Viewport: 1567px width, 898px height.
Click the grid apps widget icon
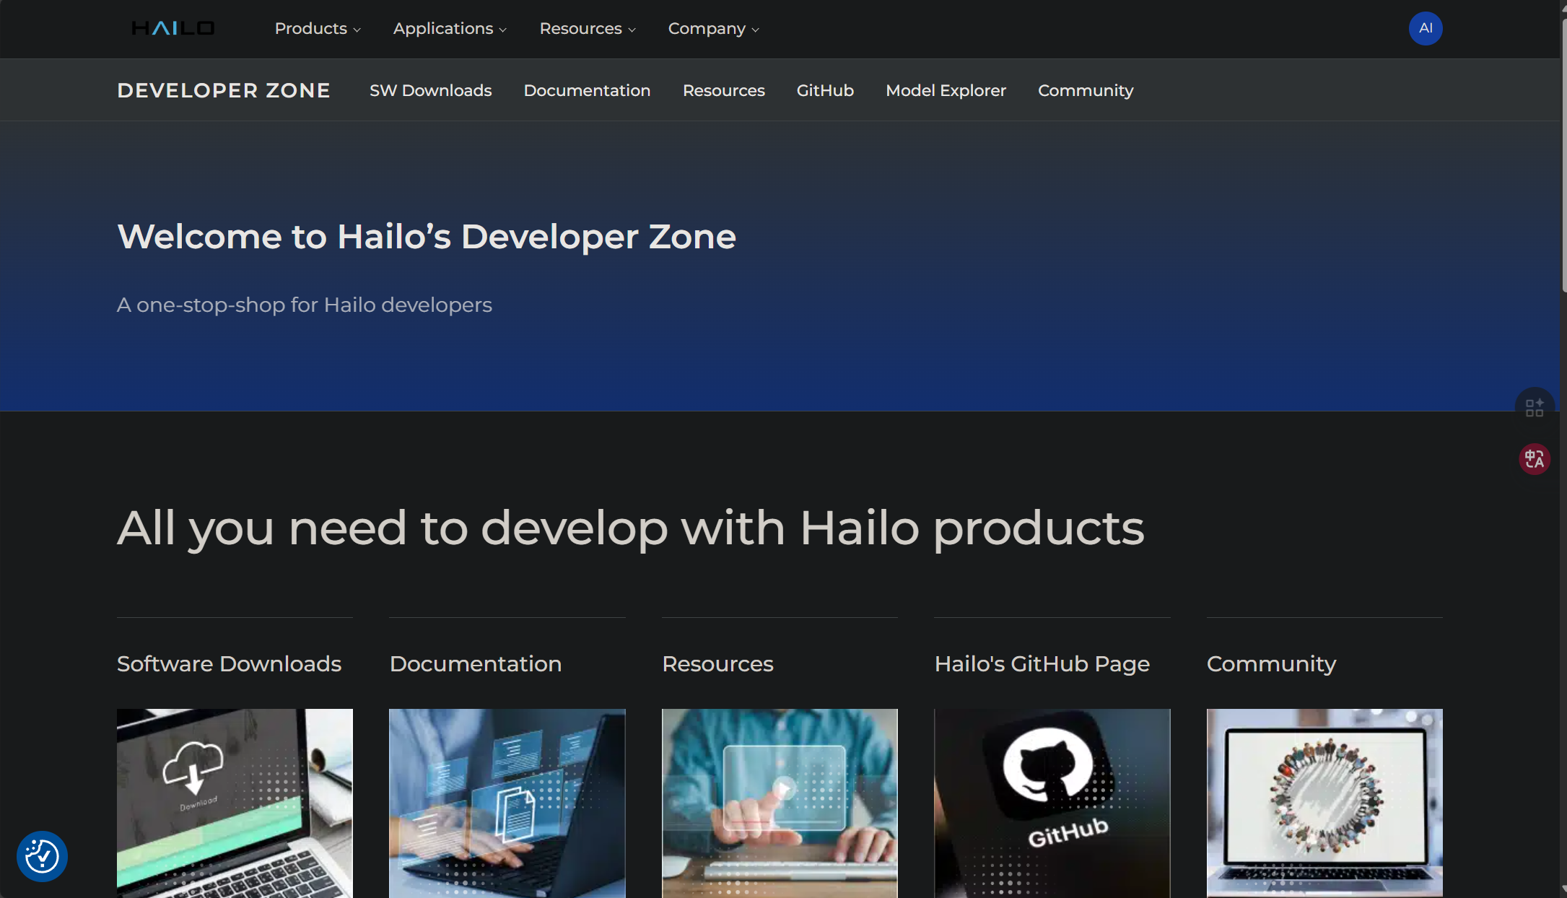(1534, 407)
